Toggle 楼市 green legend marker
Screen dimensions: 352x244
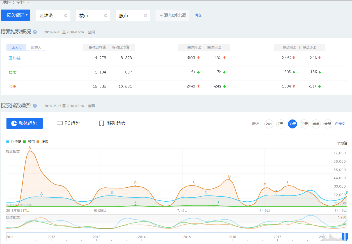point(24,142)
